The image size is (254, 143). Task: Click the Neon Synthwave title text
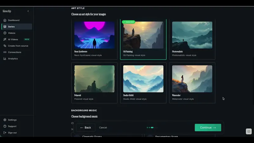tap(81, 51)
